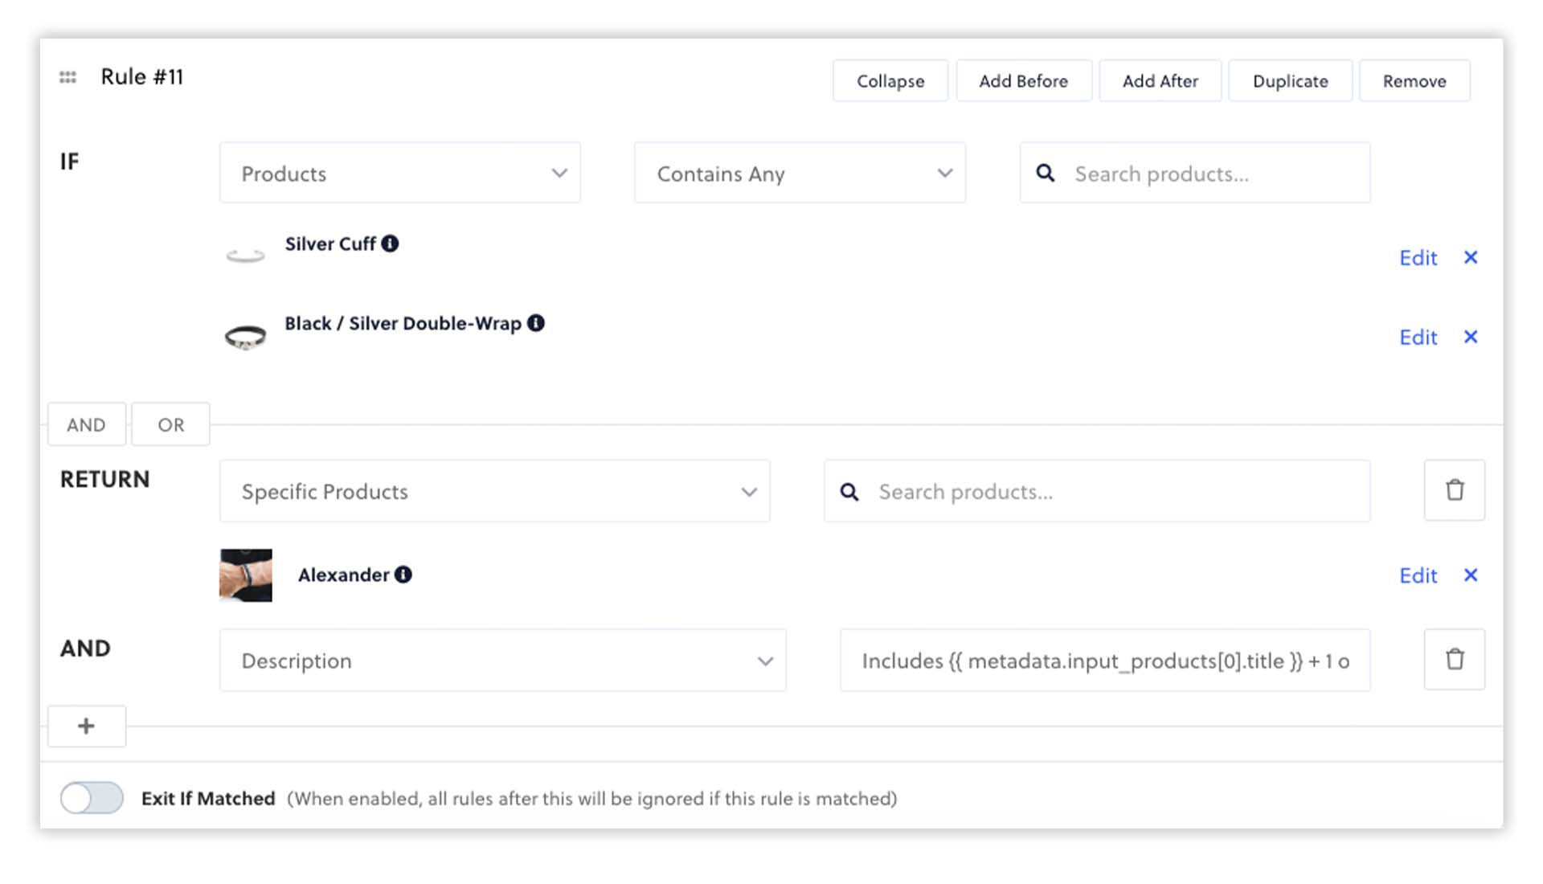
Task: Click the Remove rule button
Action: pyautogui.click(x=1414, y=80)
